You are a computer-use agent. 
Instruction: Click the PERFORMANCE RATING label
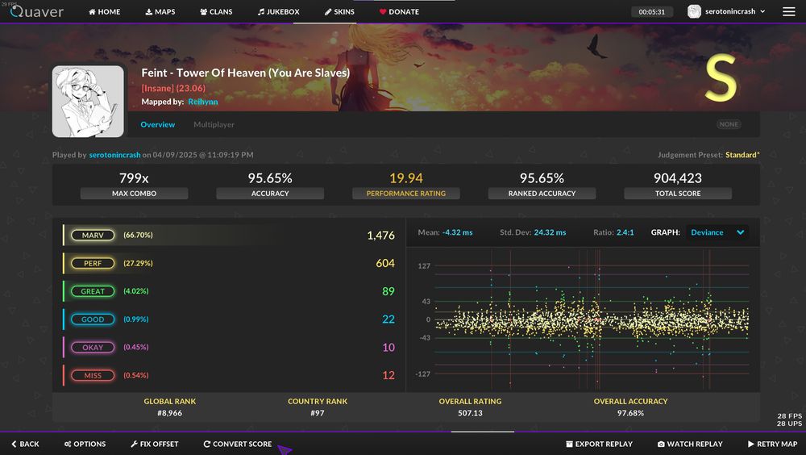click(406, 194)
